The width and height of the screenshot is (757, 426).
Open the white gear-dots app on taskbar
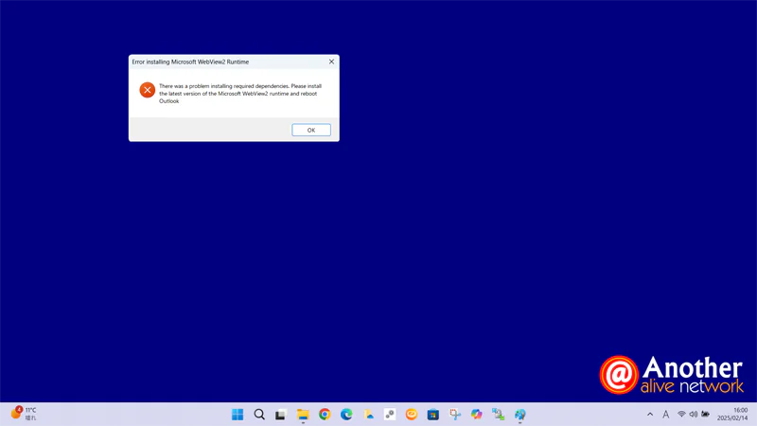390,415
